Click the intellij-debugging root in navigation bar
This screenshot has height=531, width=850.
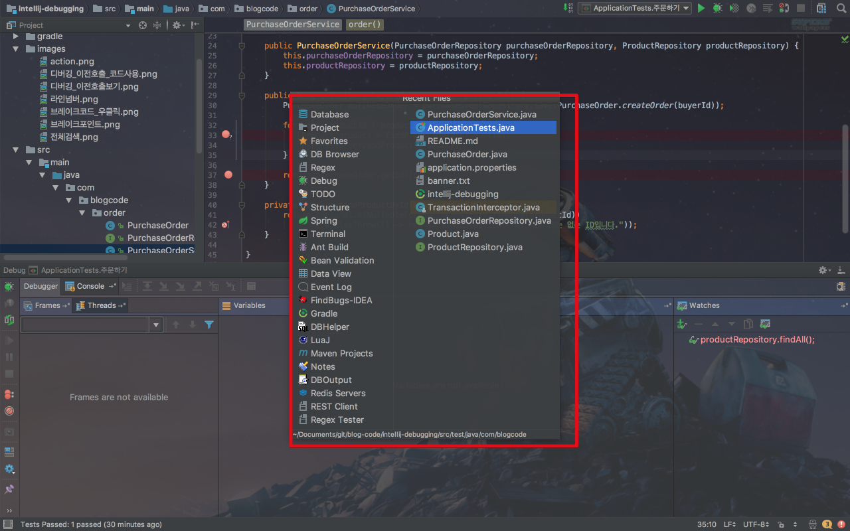44,9
